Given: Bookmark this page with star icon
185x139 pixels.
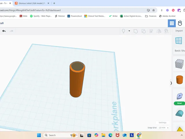Looking at the screenshot, I should click(x=153, y=10).
